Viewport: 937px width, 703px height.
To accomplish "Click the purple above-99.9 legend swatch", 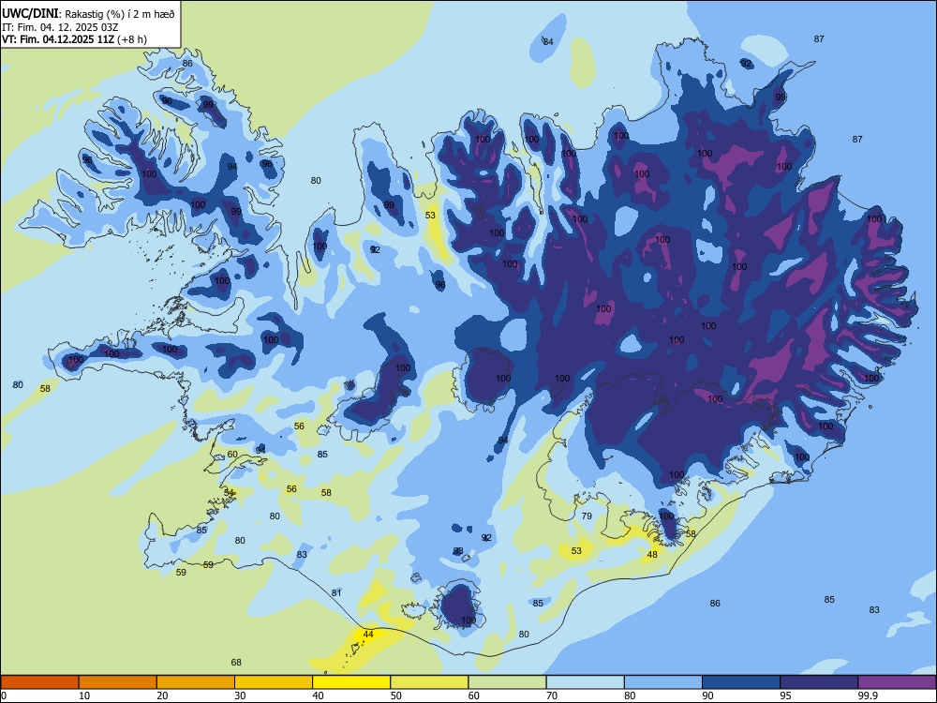I will pyautogui.click(x=897, y=682).
